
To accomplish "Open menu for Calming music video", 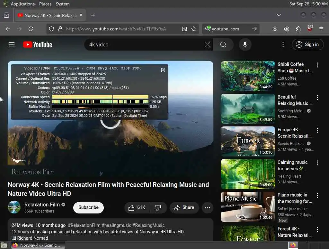I will pos(317,163).
